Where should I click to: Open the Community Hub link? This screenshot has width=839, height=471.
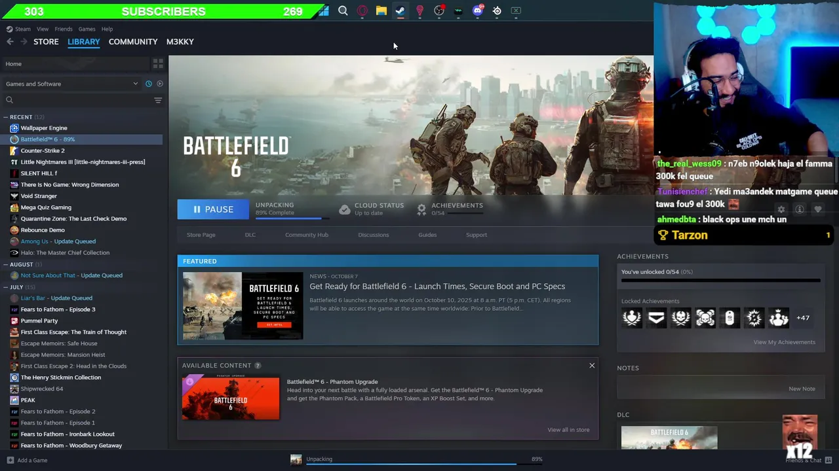click(x=307, y=235)
